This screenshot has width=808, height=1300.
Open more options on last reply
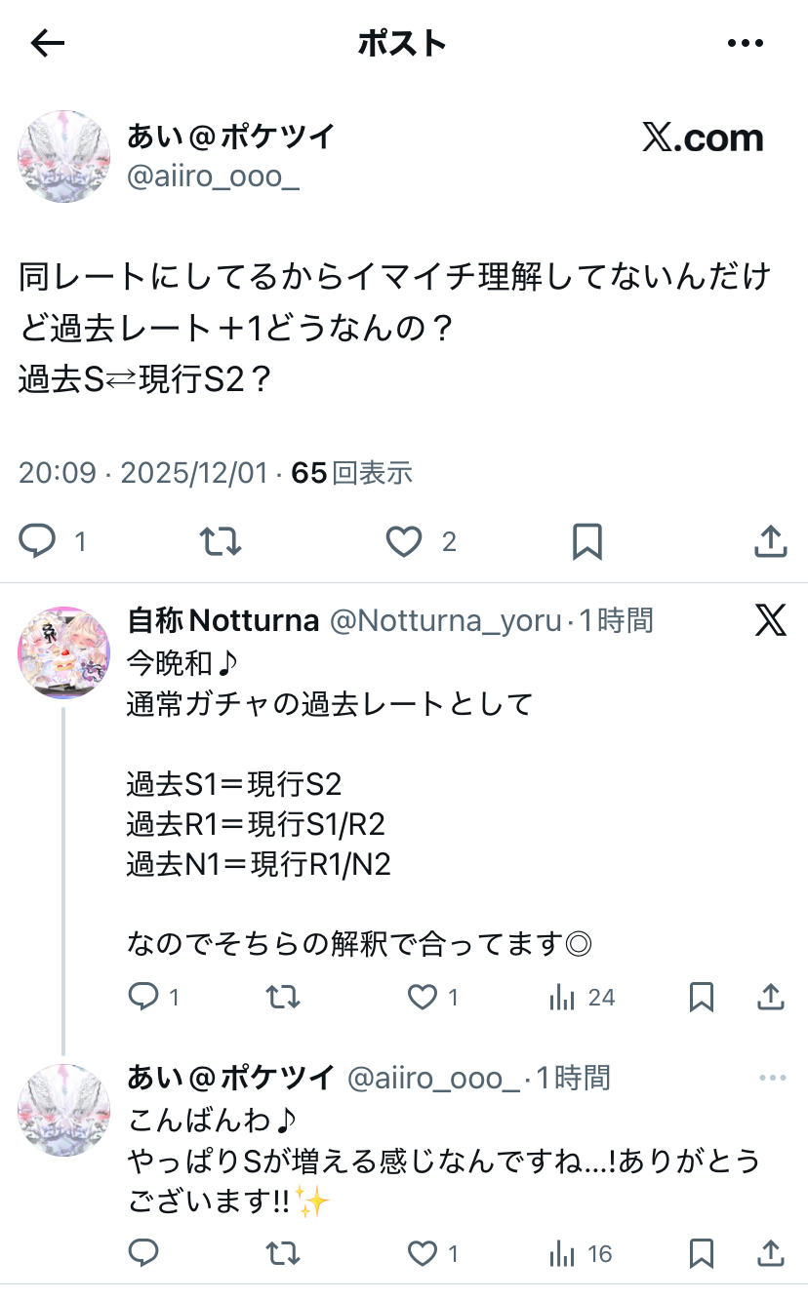(x=772, y=1078)
